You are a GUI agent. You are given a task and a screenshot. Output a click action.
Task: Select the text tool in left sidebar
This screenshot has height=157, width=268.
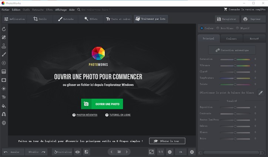4,97
